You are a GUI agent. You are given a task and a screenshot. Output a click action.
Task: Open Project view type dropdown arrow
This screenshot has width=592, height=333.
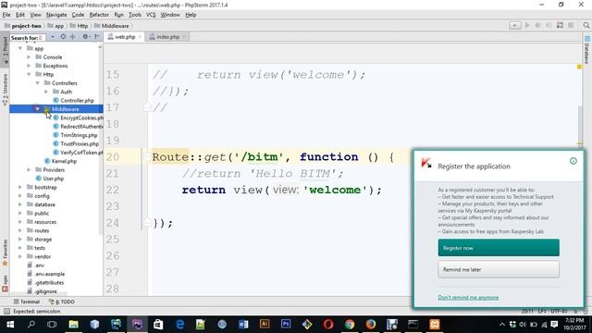coord(53,37)
